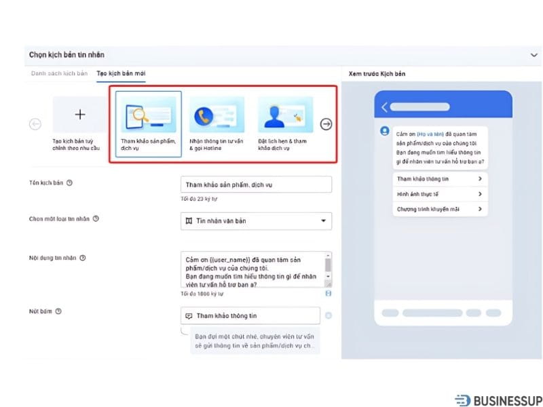Pick the "Đặt lịch hẹn & tham khảo dịch vụ" template
The image size is (543, 407).
pyautogui.click(x=285, y=115)
